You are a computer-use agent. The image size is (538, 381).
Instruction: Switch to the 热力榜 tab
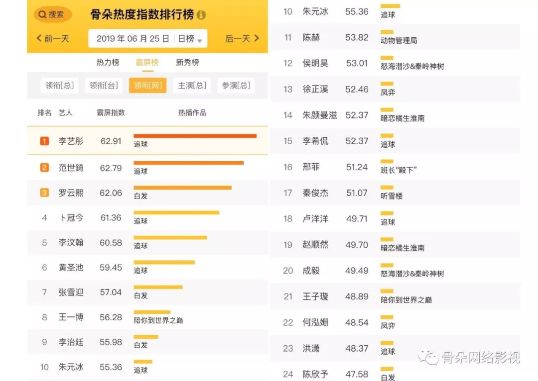click(x=108, y=62)
